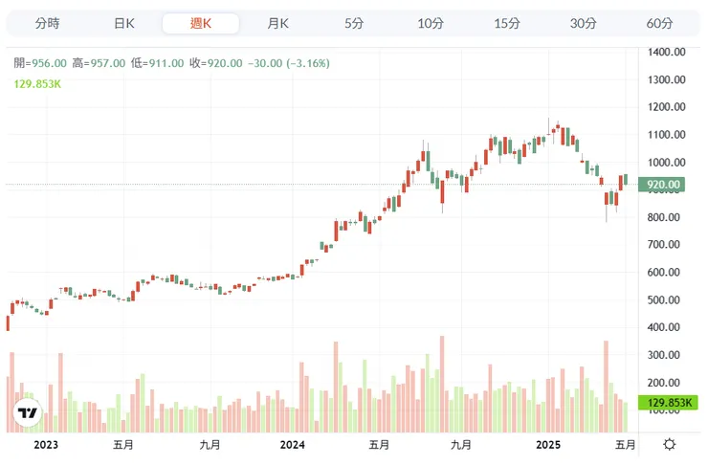Click the volume indicator value in legend
This screenshot has height=465, width=708.
(x=38, y=83)
